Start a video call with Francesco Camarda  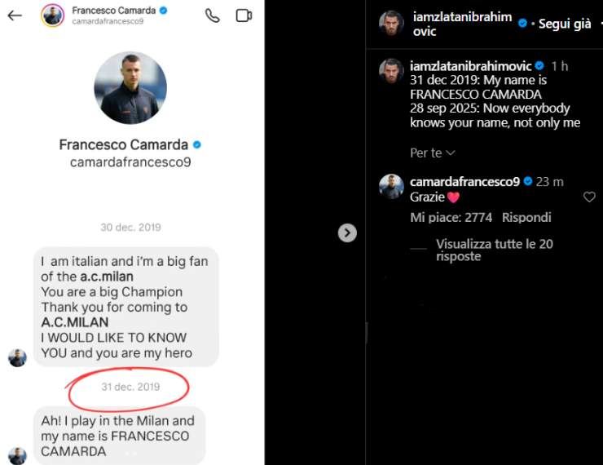coord(243,15)
